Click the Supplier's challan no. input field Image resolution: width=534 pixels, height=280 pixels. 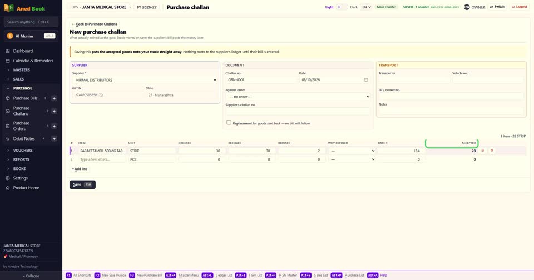298,111
